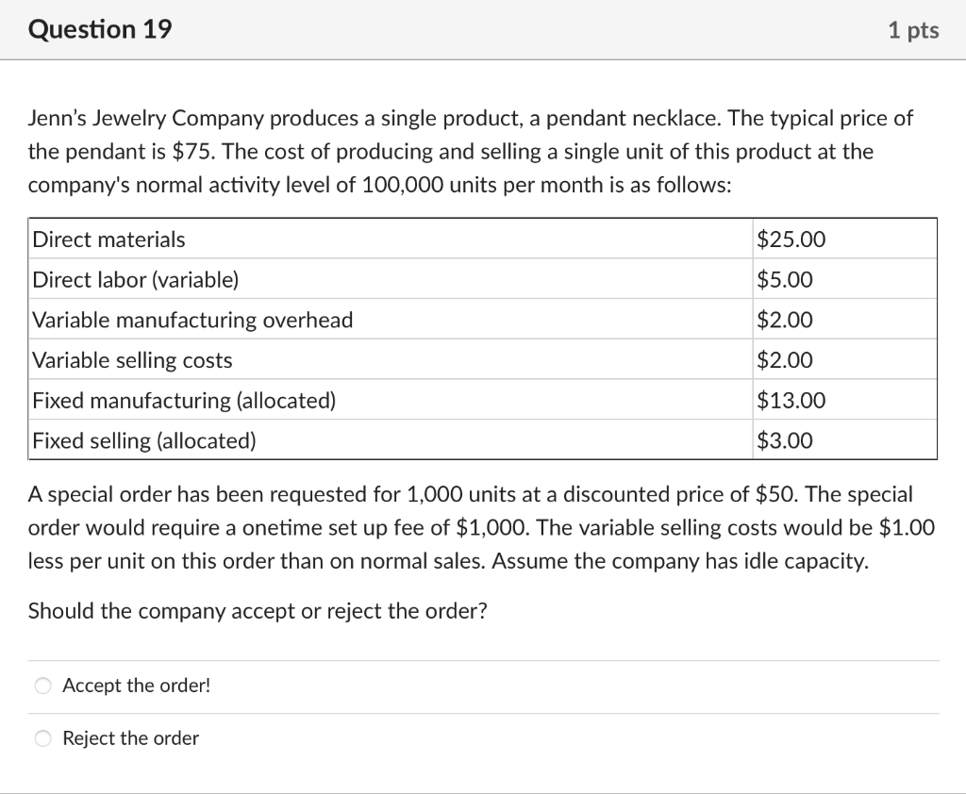Click the $25.00 cost cell

[x=791, y=240]
